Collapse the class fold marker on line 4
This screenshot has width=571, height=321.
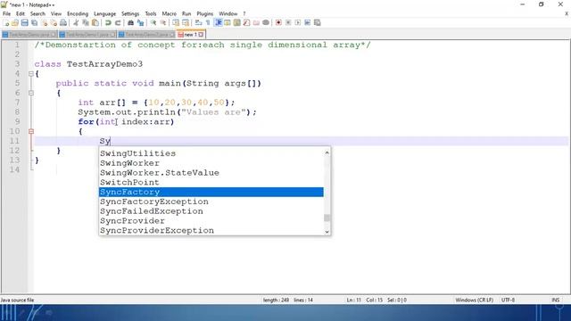[x=31, y=74]
